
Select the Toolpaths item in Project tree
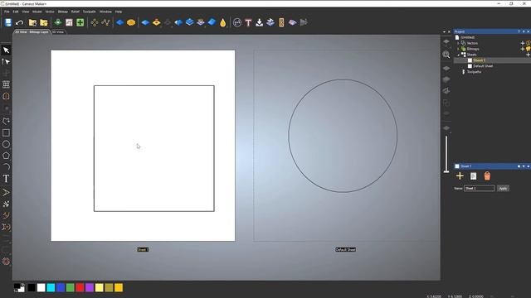(x=474, y=72)
